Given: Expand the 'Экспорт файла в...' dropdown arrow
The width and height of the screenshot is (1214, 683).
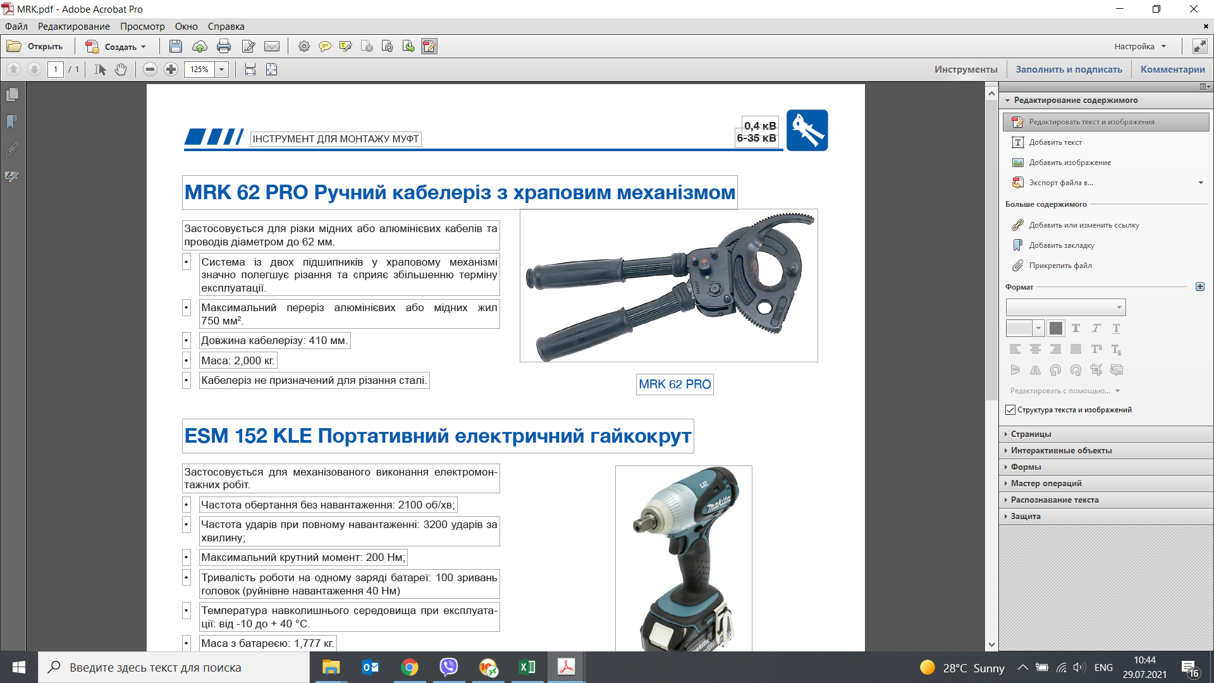Looking at the screenshot, I should pyautogui.click(x=1201, y=183).
